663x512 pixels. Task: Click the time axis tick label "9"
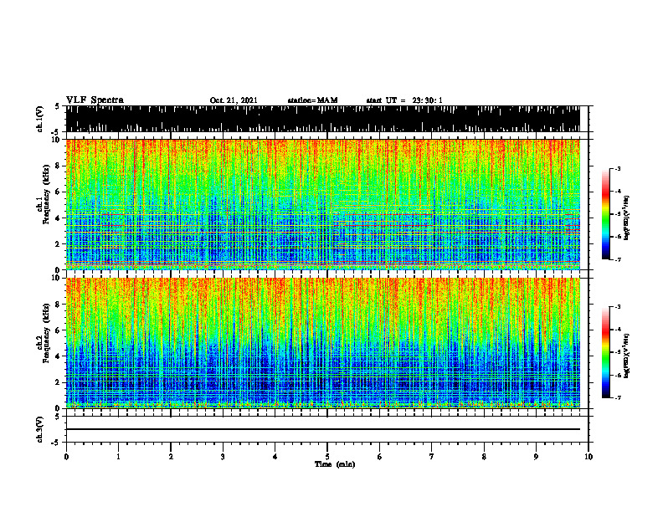pos(536,457)
